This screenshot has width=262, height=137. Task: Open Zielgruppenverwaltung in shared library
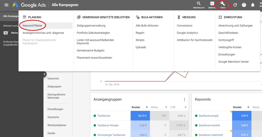91,26
